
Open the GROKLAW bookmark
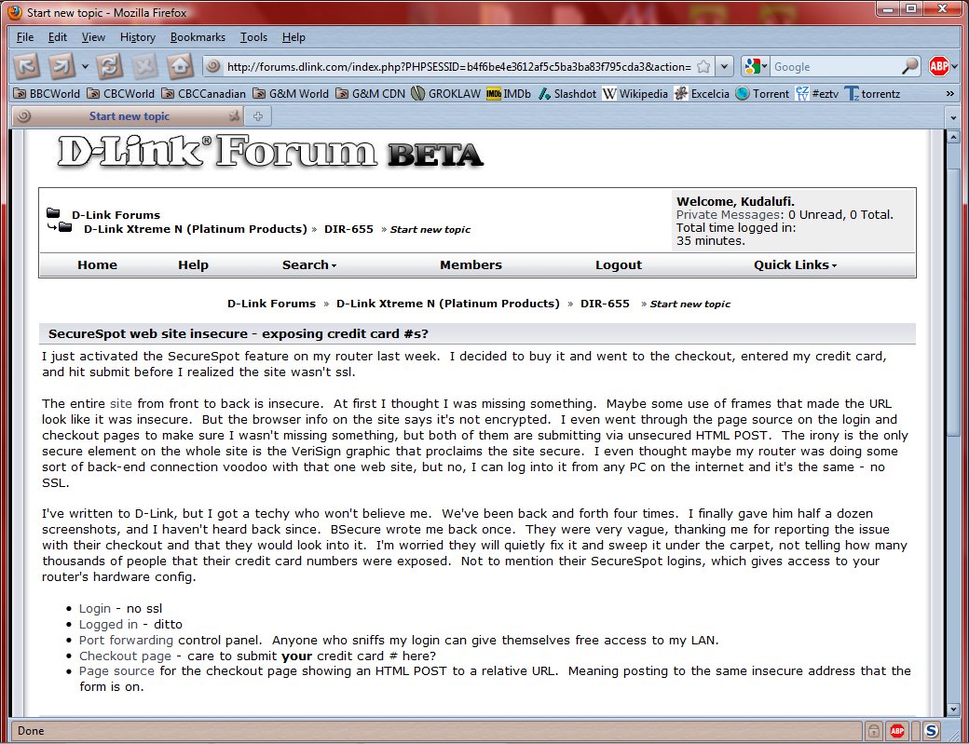coord(446,94)
